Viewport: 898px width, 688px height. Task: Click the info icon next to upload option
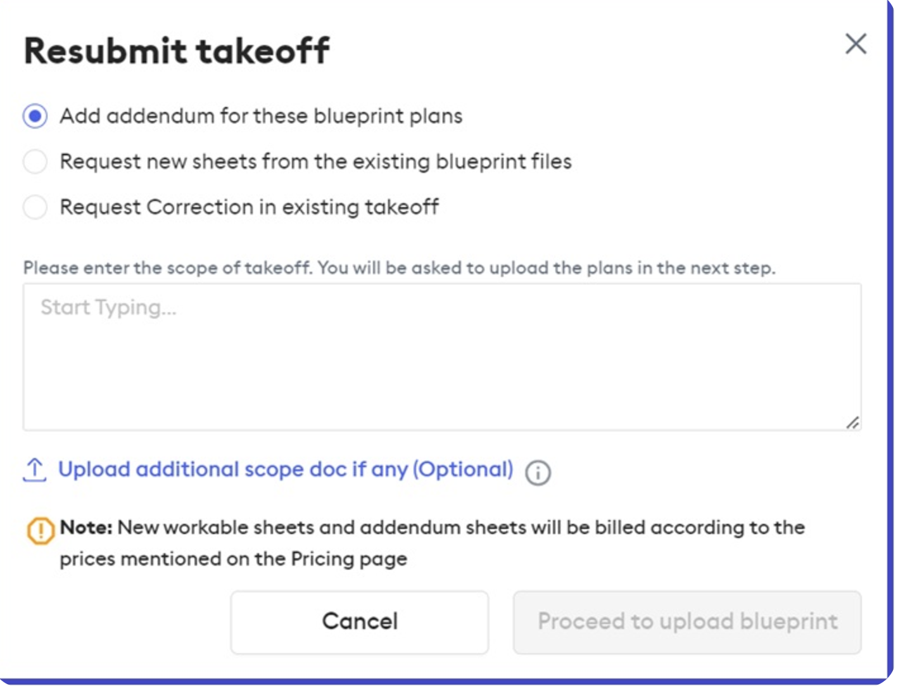point(536,472)
